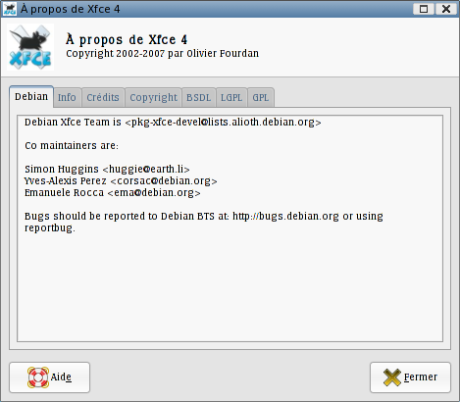
Task: Click the Aide help button
Action: click(x=49, y=377)
